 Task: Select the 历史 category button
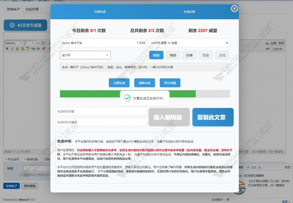pyautogui.click(x=206, y=55)
